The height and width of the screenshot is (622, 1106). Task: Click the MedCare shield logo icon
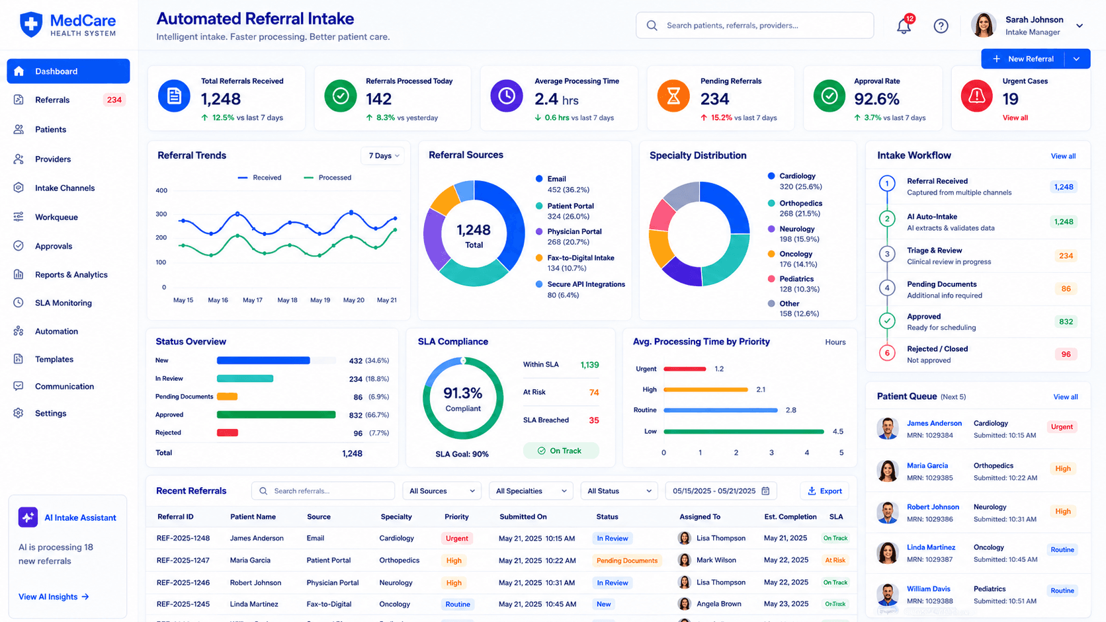[31, 24]
